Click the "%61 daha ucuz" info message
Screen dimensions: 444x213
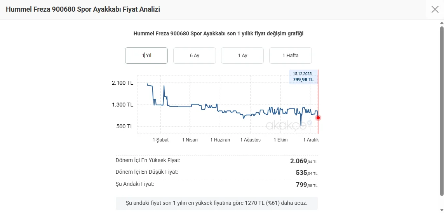click(x=216, y=203)
